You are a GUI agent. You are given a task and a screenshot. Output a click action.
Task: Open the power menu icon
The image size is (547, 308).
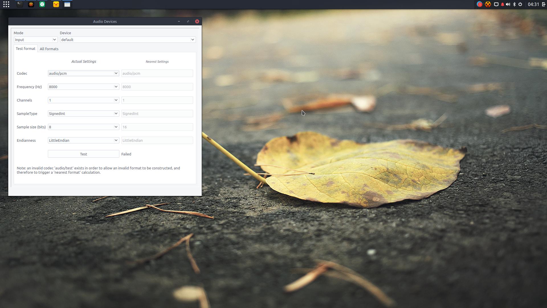[520, 4]
